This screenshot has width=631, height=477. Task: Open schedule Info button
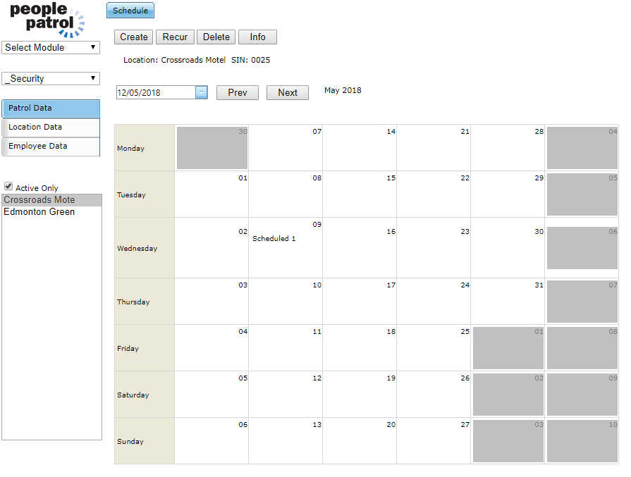click(x=257, y=37)
